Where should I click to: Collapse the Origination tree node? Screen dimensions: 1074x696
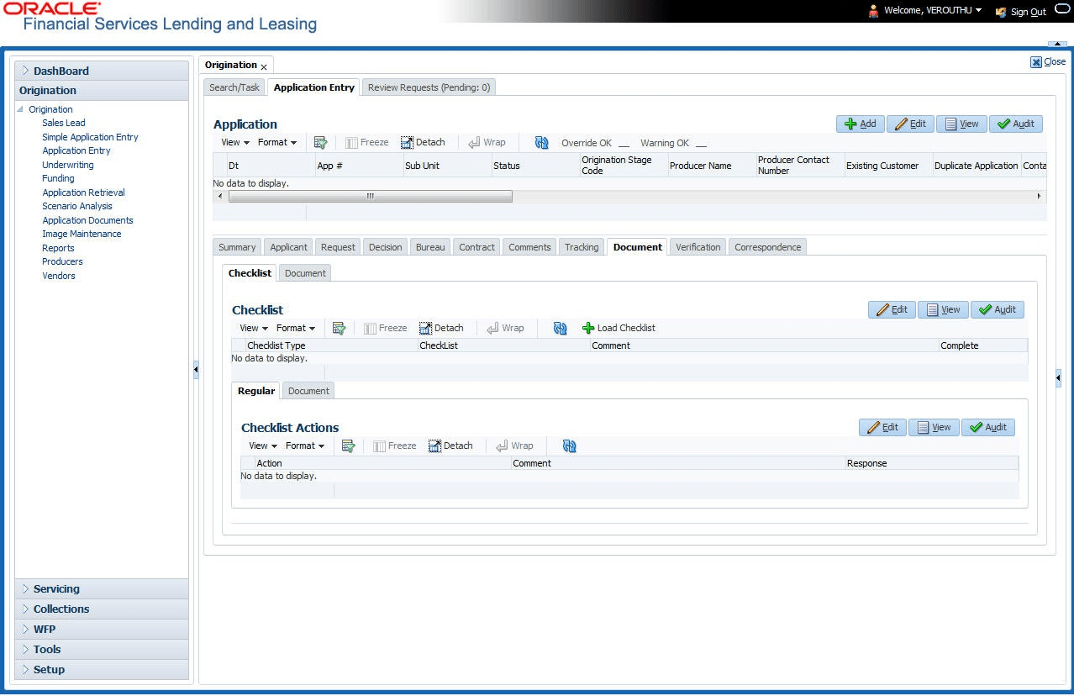pos(20,109)
